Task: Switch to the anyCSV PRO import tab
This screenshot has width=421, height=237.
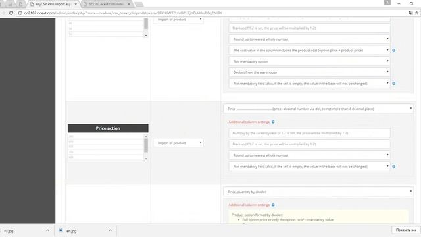Action: point(53,4)
